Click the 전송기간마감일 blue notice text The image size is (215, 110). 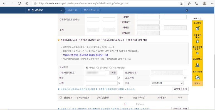[x=85, y=55]
